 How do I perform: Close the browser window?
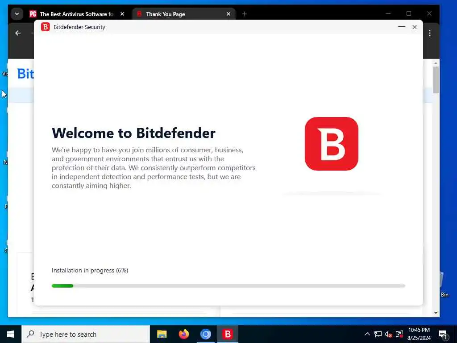coord(429,13)
